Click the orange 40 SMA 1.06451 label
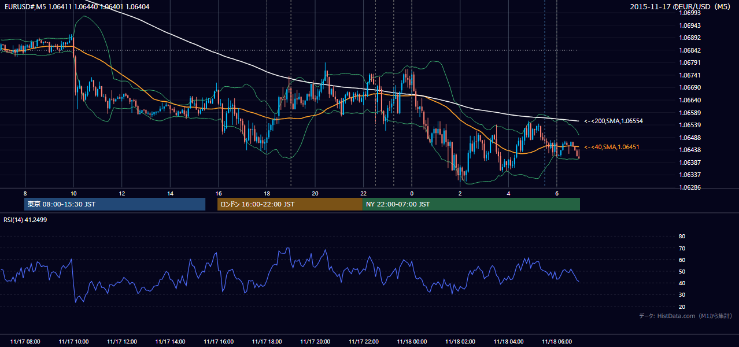The width and height of the screenshot is (739, 347). pyautogui.click(x=612, y=147)
